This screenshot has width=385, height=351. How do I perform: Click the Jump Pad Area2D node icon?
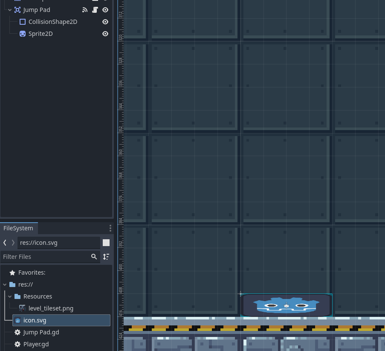pyautogui.click(x=17, y=10)
